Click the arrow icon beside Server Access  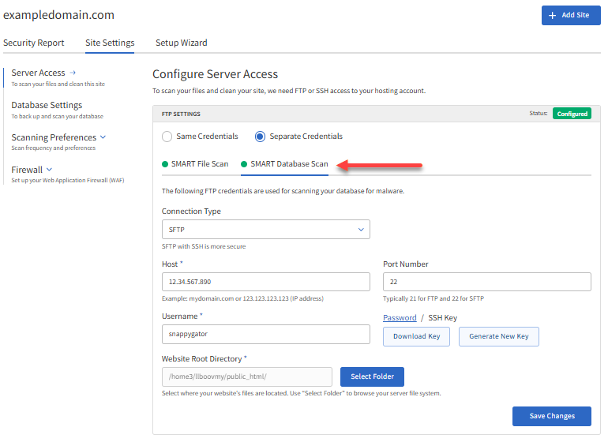73,73
